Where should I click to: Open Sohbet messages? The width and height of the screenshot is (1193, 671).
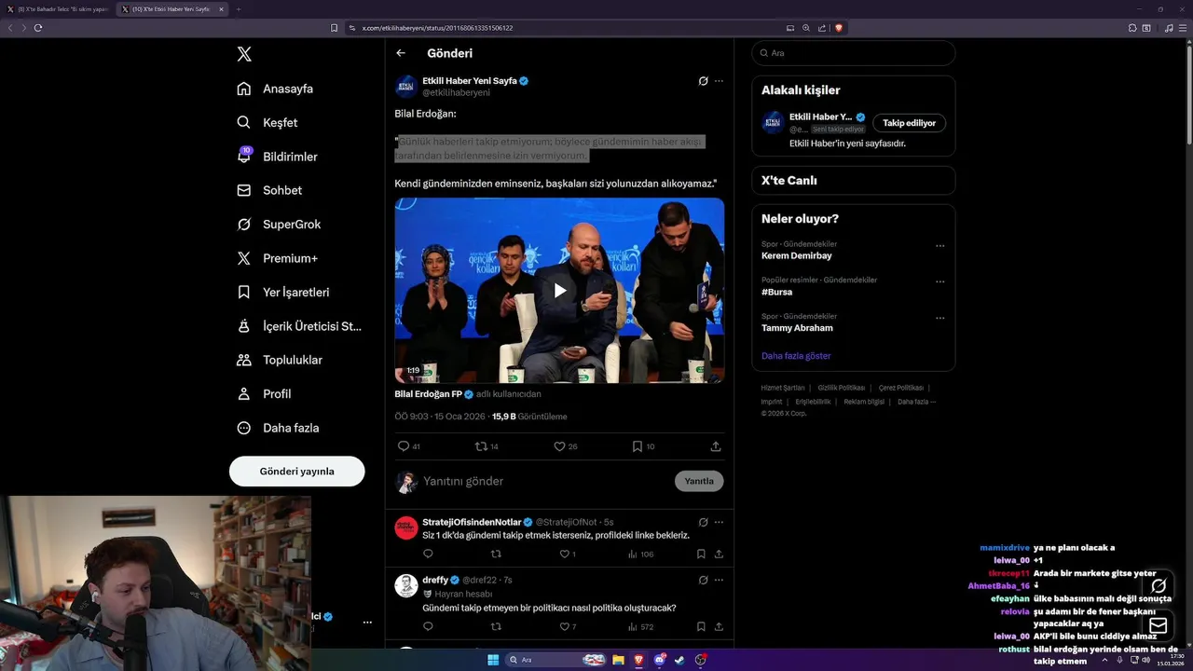click(x=269, y=190)
